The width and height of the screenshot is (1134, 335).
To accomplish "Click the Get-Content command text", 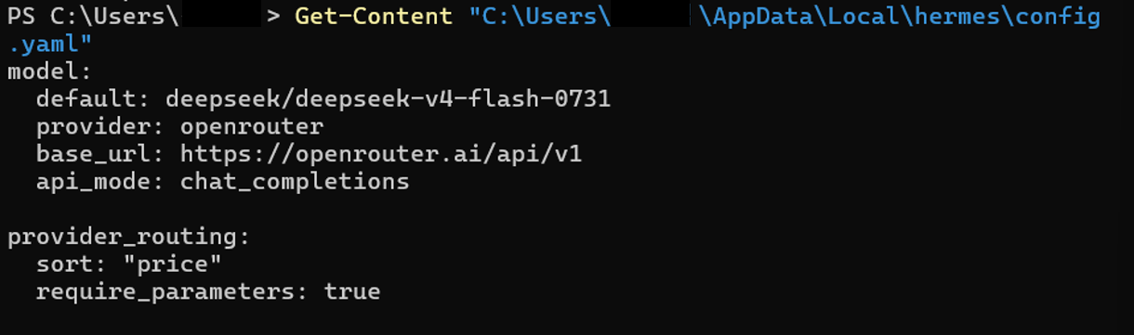I will (x=375, y=17).
